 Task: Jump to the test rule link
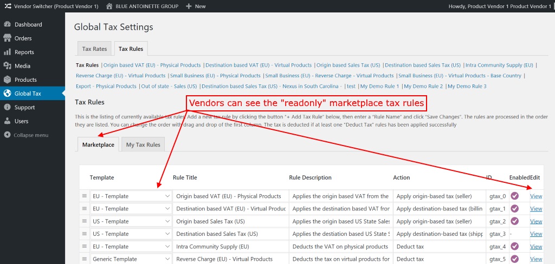point(351,86)
